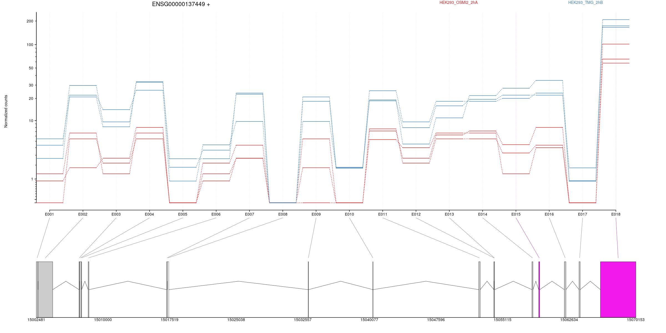Click exon label E004
The width and height of the screenshot is (666, 333).
pos(149,214)
